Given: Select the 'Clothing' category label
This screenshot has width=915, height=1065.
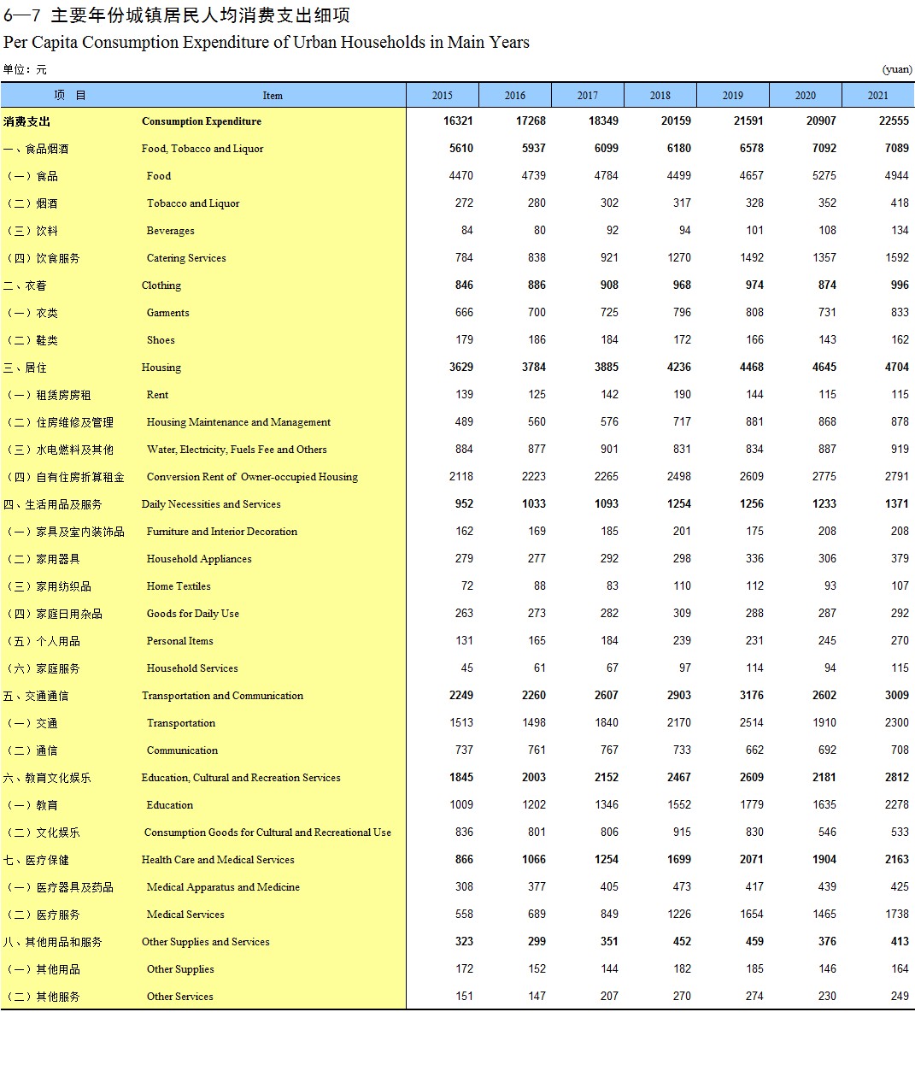Looking at the screenshot, I should (161, 285).
